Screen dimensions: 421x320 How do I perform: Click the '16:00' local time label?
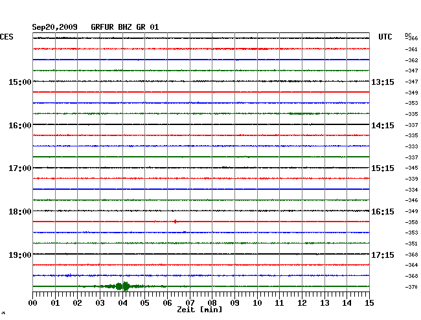[20, 126]
